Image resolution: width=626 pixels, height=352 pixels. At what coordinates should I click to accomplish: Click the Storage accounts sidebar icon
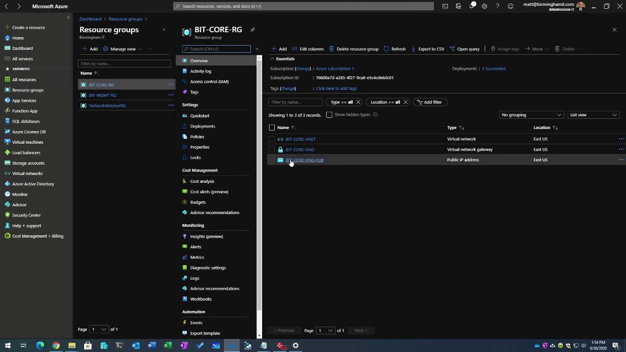7,163
